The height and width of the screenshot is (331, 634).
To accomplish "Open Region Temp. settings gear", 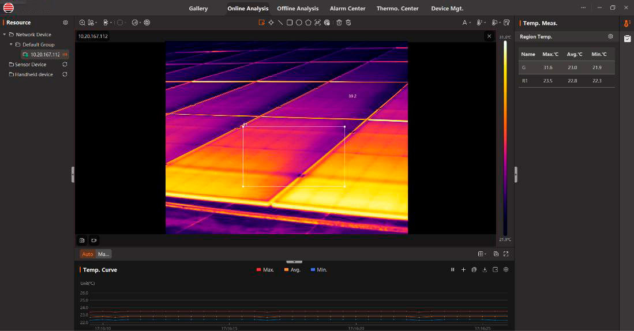I will pos(610,36).
